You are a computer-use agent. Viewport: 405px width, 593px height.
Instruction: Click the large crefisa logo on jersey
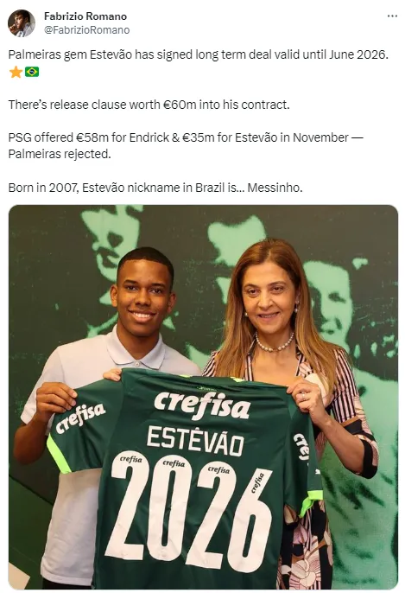click(x=202, y=405)
